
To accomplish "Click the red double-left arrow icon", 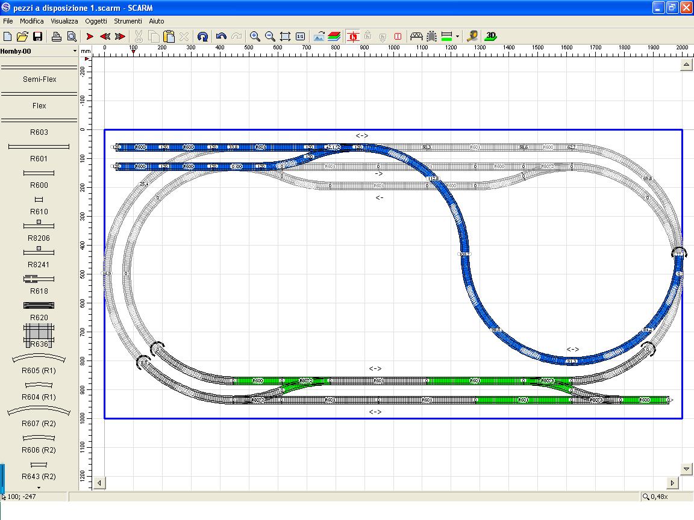I will 105,36.
